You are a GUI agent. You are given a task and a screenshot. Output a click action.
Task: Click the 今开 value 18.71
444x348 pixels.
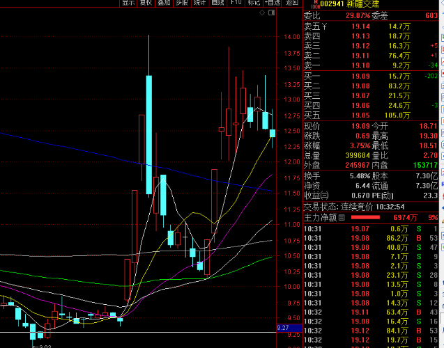(429, 126)
